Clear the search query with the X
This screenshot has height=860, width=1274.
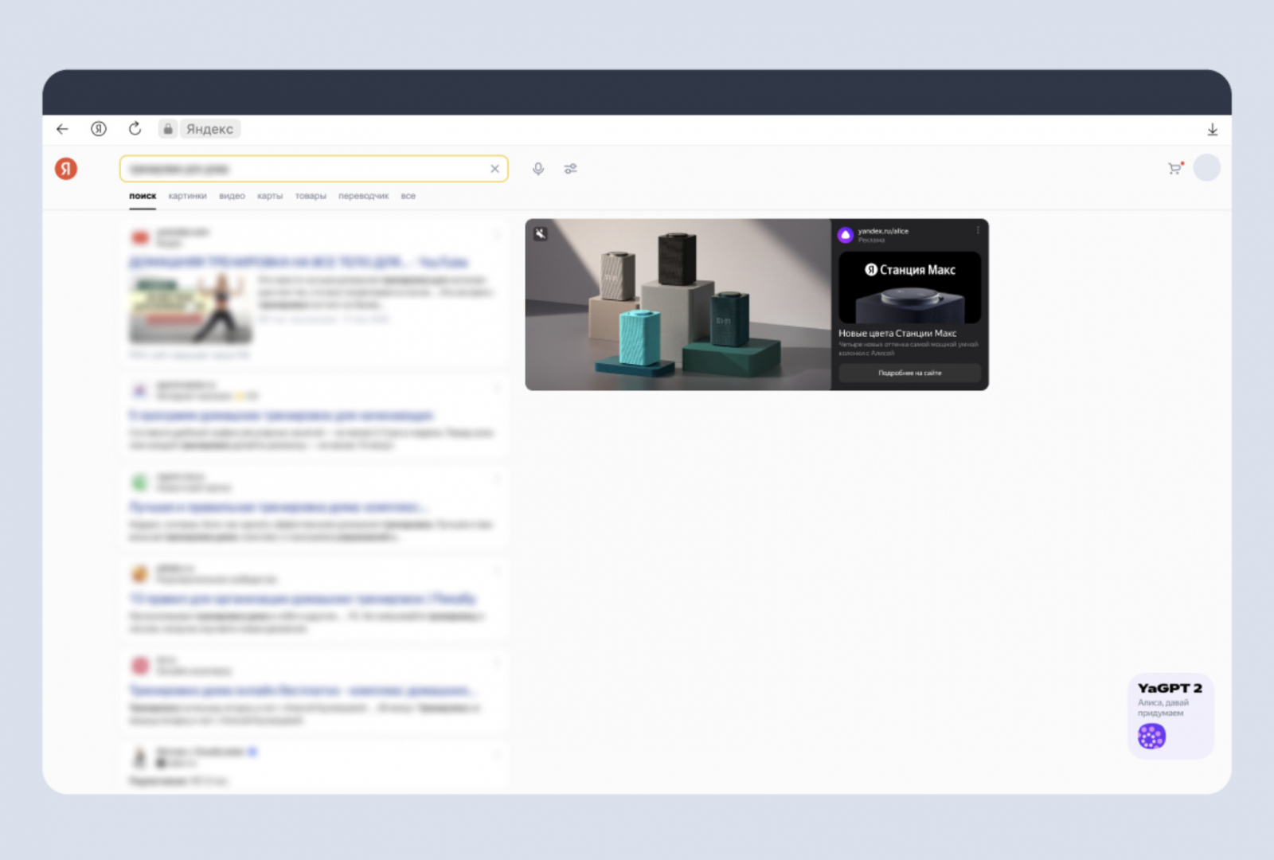(494, 169)
